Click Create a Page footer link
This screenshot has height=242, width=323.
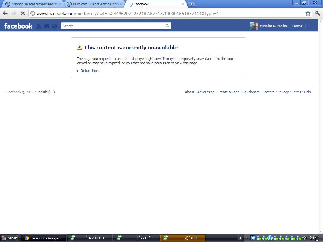pyautogui.click(x=228, y=92)
